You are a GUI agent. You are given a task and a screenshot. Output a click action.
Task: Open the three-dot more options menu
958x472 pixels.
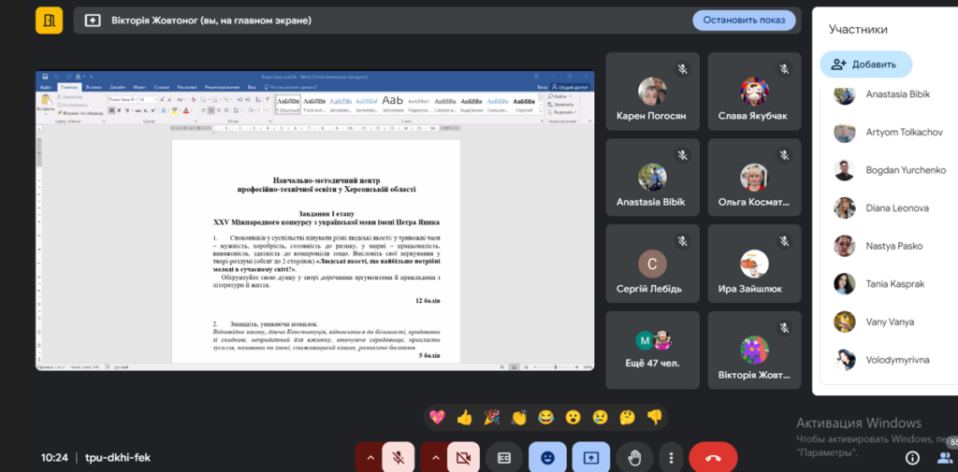coord(670,457)
